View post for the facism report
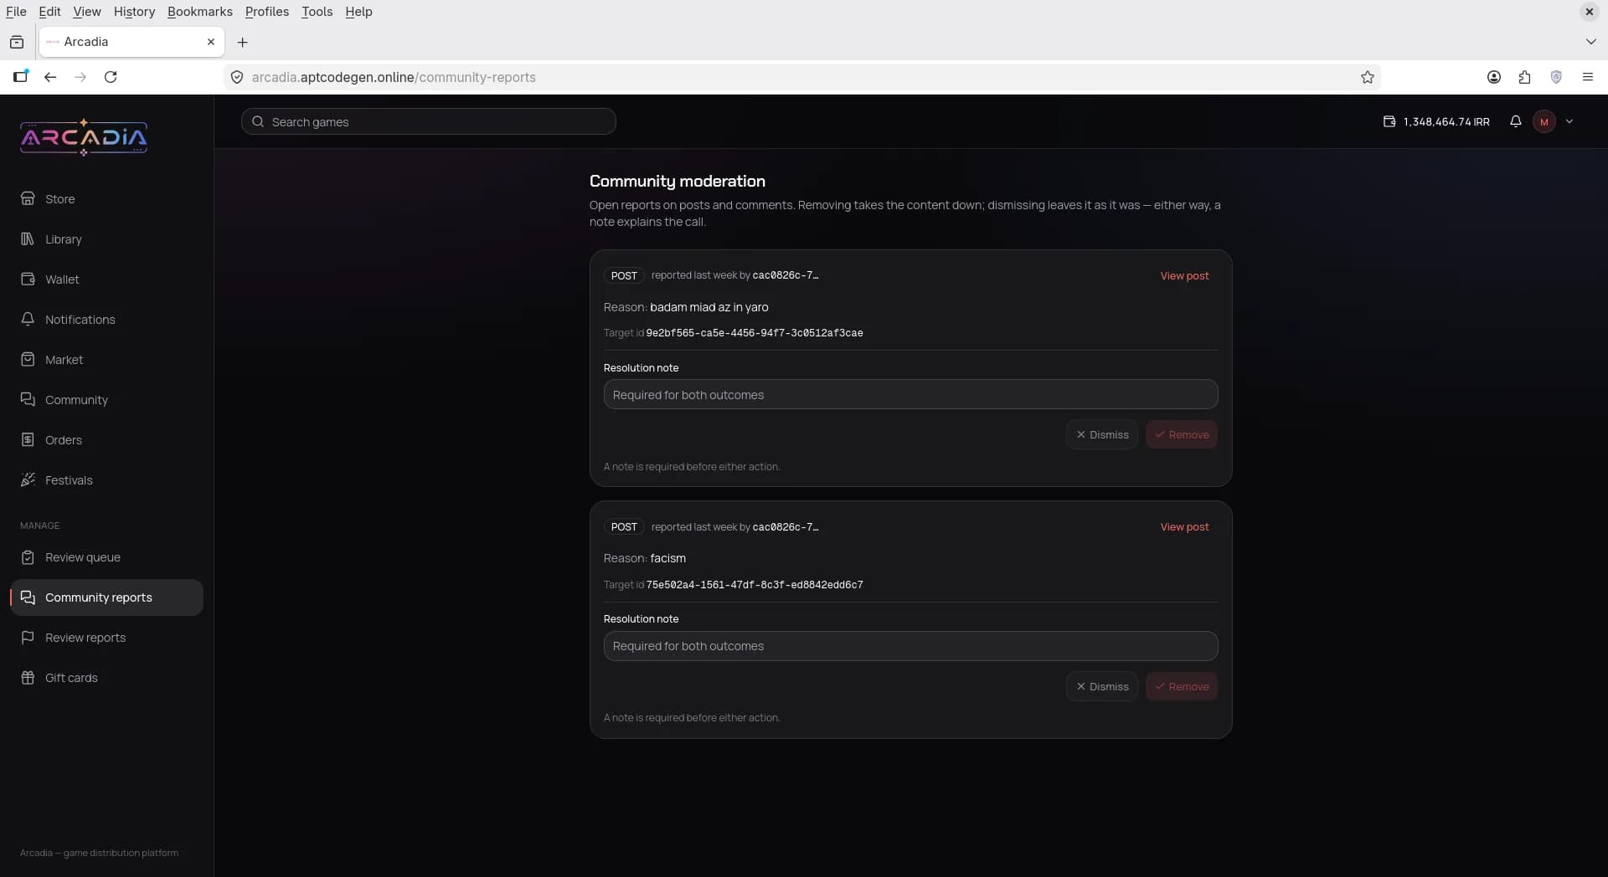This screenshot has height=877, width=1608. coord(1184,526)
